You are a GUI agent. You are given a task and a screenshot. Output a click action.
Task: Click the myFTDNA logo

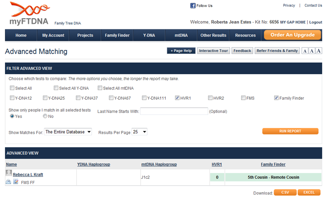pyautogui.click(x=29, y=14)
